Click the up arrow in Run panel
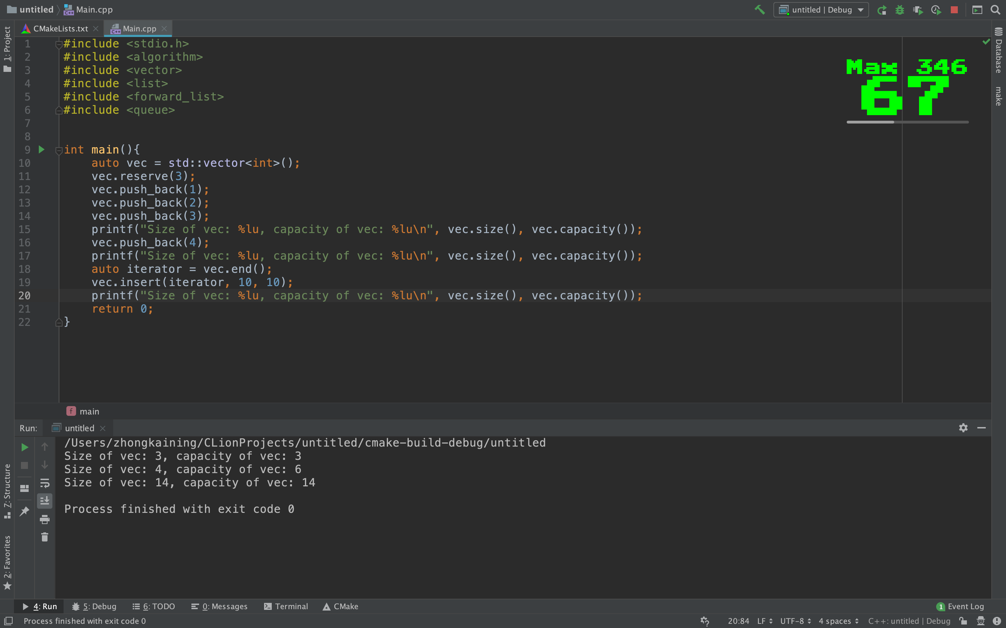The width and height of the screenshot is (1006, 628). [x=44, y=447]
